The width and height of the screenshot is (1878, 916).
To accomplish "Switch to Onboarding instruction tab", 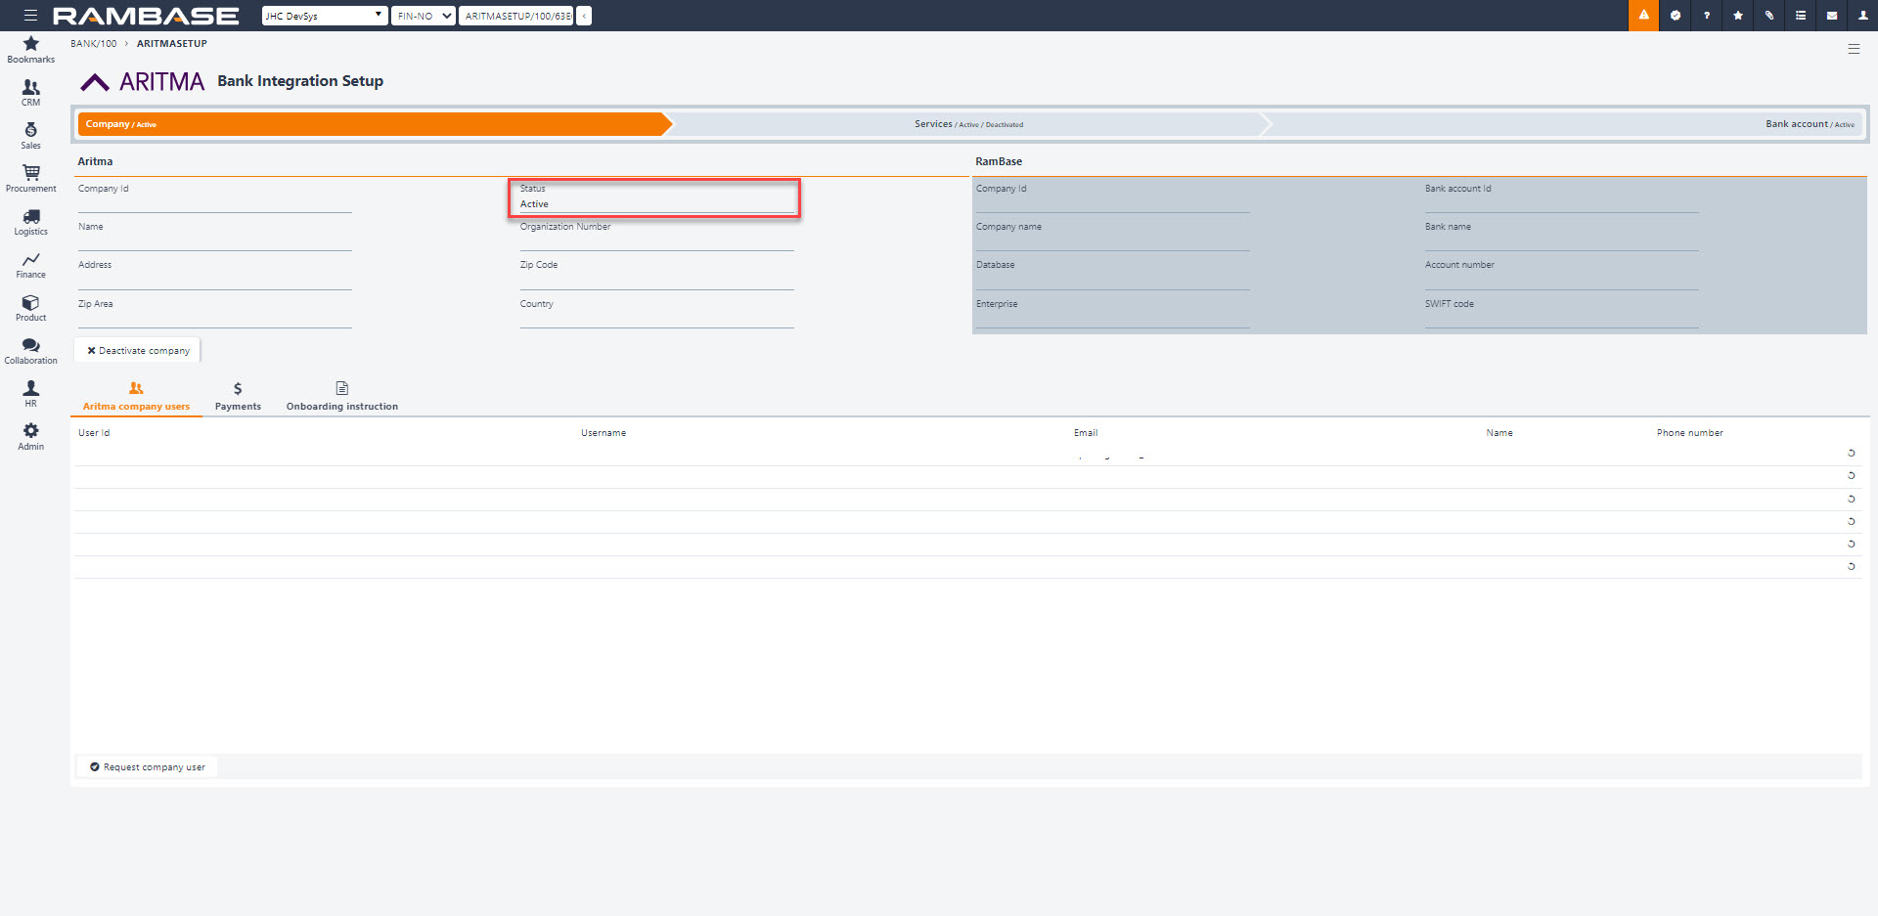I will (x=342, y=397).
